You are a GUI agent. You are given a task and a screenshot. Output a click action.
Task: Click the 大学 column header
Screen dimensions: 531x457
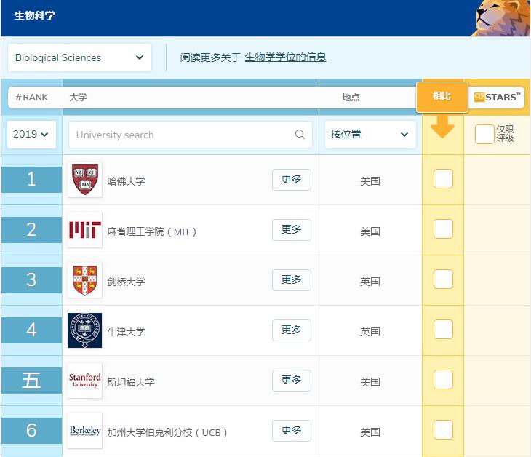tap(78, 97)
